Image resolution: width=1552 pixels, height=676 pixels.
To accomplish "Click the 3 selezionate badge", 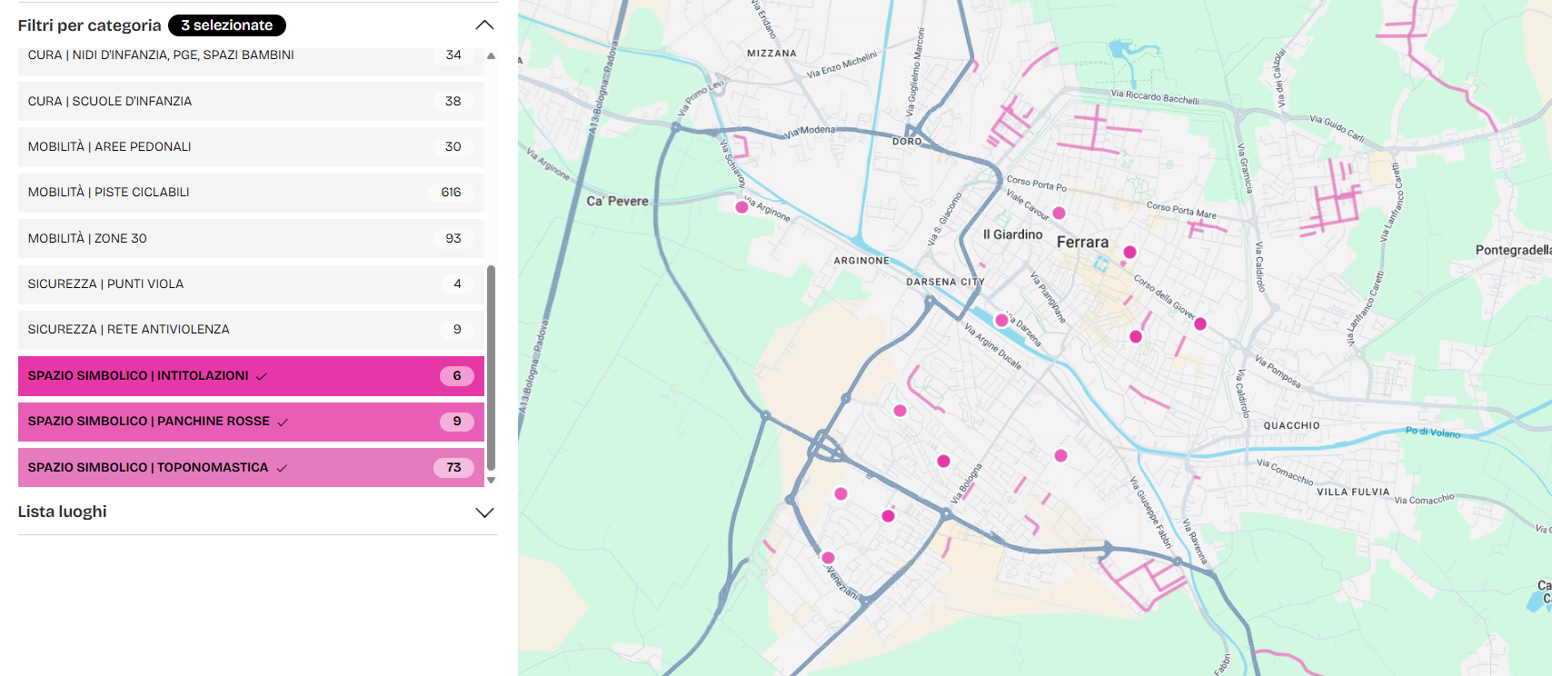I will (x=227, y=25).
